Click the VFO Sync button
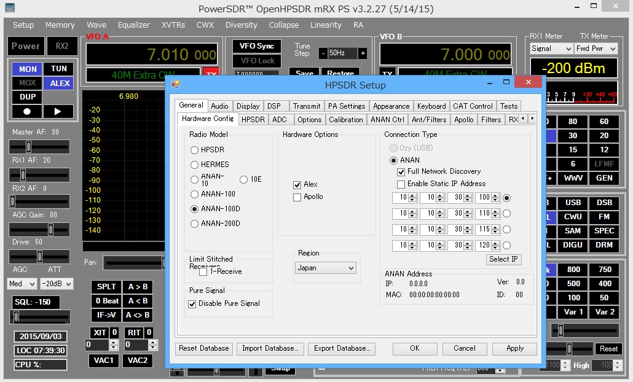Image resolution: width=633 pixels, height=382 pixels. 257,46
